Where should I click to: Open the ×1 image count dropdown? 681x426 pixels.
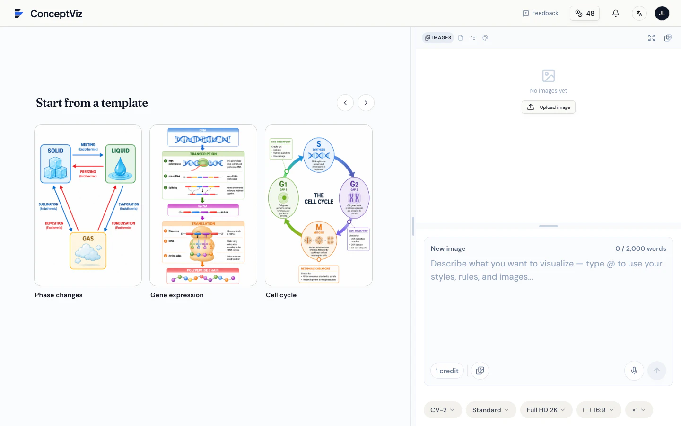click(639, 410)
